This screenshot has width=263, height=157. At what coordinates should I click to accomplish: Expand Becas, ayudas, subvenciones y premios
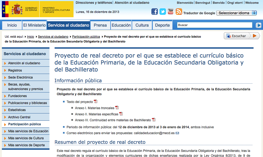coord(26,87)
